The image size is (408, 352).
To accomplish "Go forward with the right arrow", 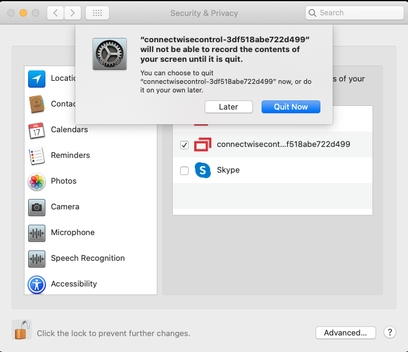I will (x=73, y=13).
